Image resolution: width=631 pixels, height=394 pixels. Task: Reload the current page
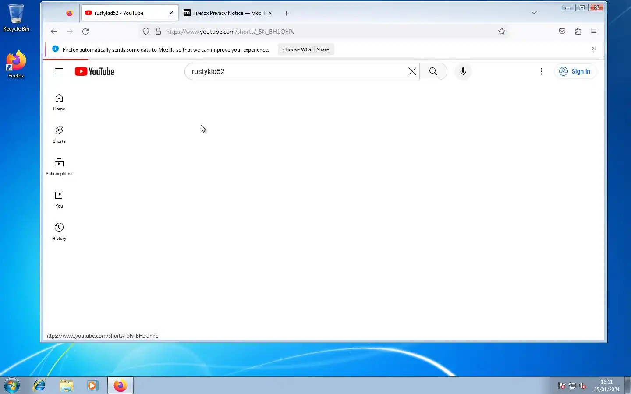[85, 31]
